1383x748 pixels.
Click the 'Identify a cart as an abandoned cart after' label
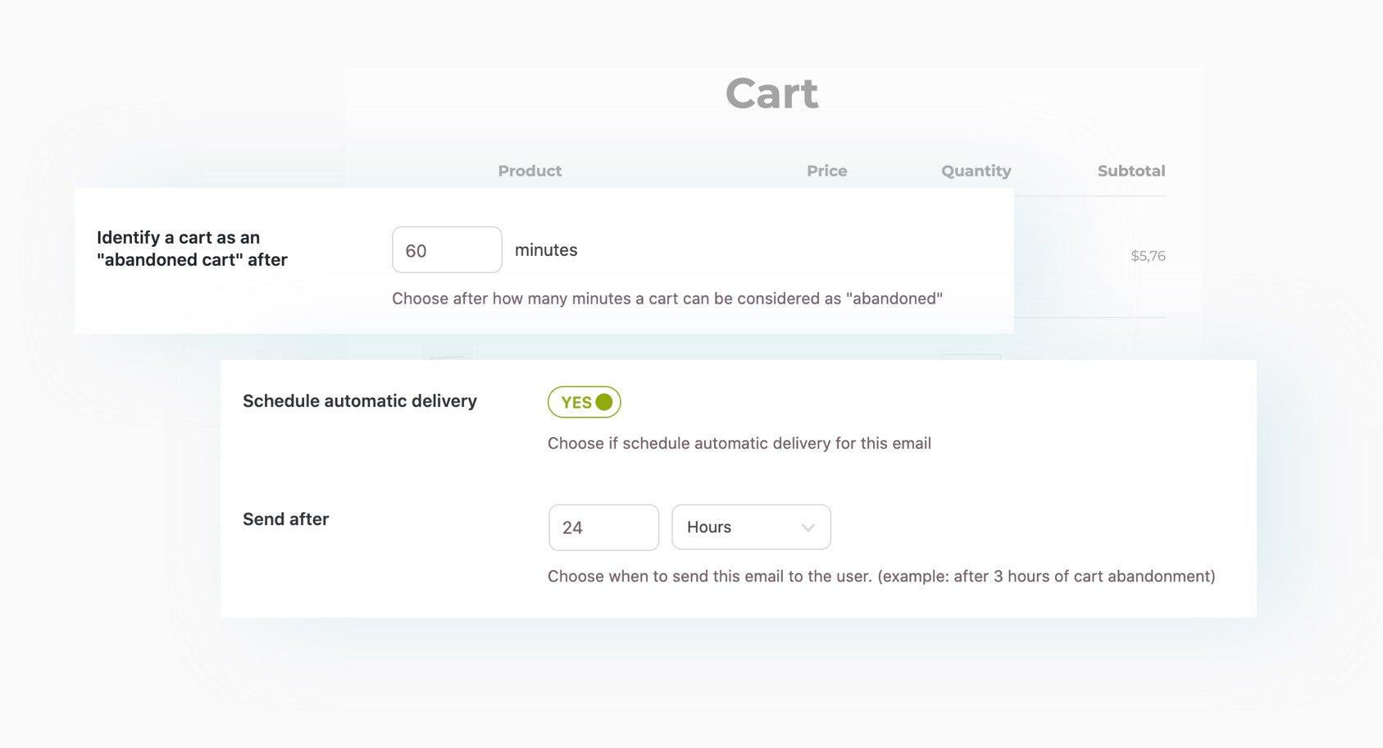point(192,249)
